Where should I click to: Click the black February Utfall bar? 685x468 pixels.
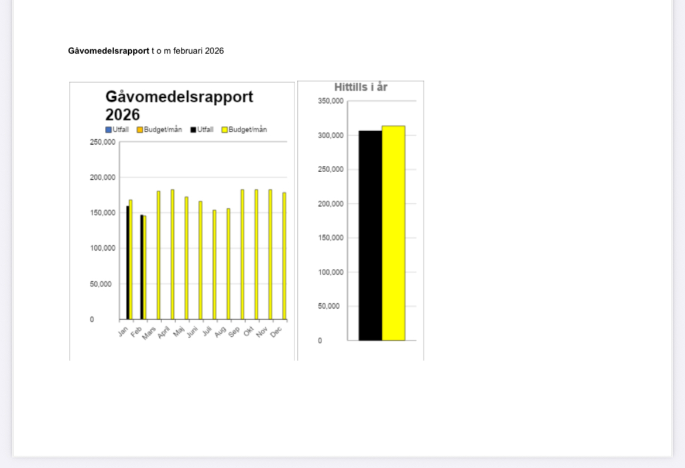click(142, 268)
